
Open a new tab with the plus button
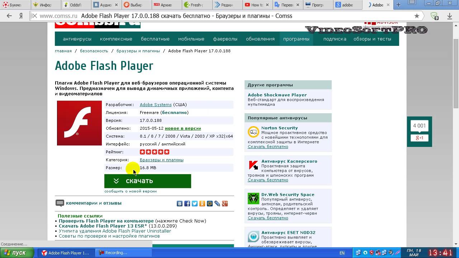coord(398,5)
